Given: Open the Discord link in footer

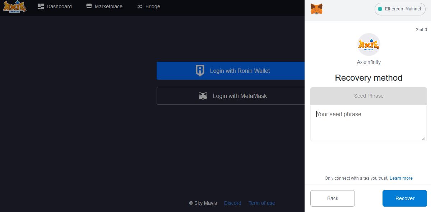Looking at the screenshot, I should tap(233, 203).
